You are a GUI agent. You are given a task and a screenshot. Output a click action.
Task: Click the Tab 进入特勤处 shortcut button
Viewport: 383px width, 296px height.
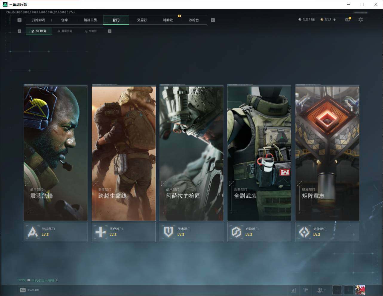coord(30,290)
